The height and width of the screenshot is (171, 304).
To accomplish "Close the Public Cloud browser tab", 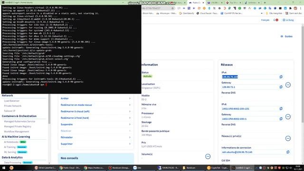I will point(203,3).
